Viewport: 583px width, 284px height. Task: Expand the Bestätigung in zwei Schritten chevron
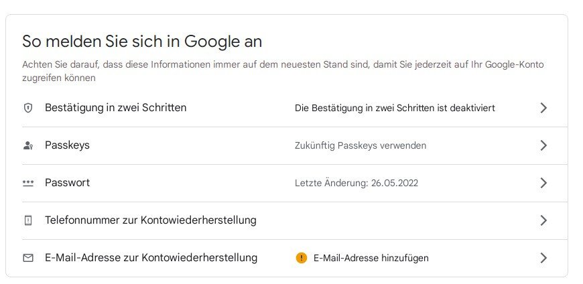(543, 108)
